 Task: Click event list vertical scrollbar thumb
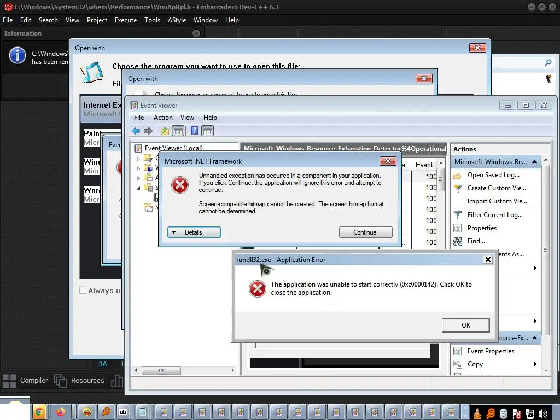pos(440,179)
